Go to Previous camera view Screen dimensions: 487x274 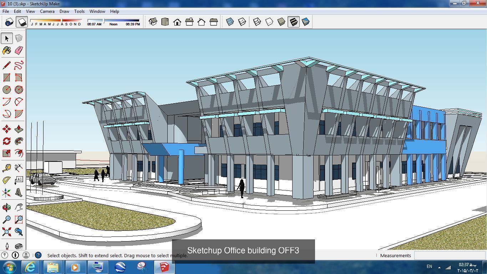[x=19, y=232]
